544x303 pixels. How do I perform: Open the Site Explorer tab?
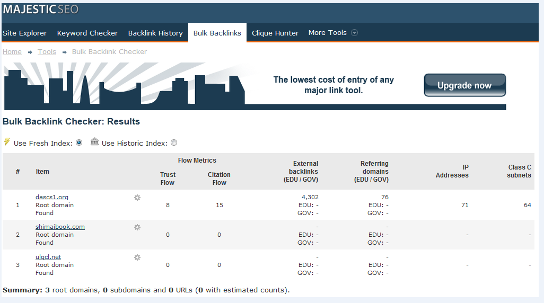[24, 33]
